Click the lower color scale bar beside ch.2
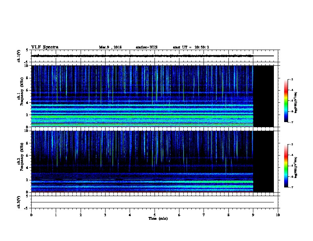Screen dimensions: 313x241 point(286,166)
